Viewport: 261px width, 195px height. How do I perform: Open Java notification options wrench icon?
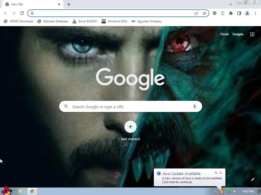pos(216,173)
